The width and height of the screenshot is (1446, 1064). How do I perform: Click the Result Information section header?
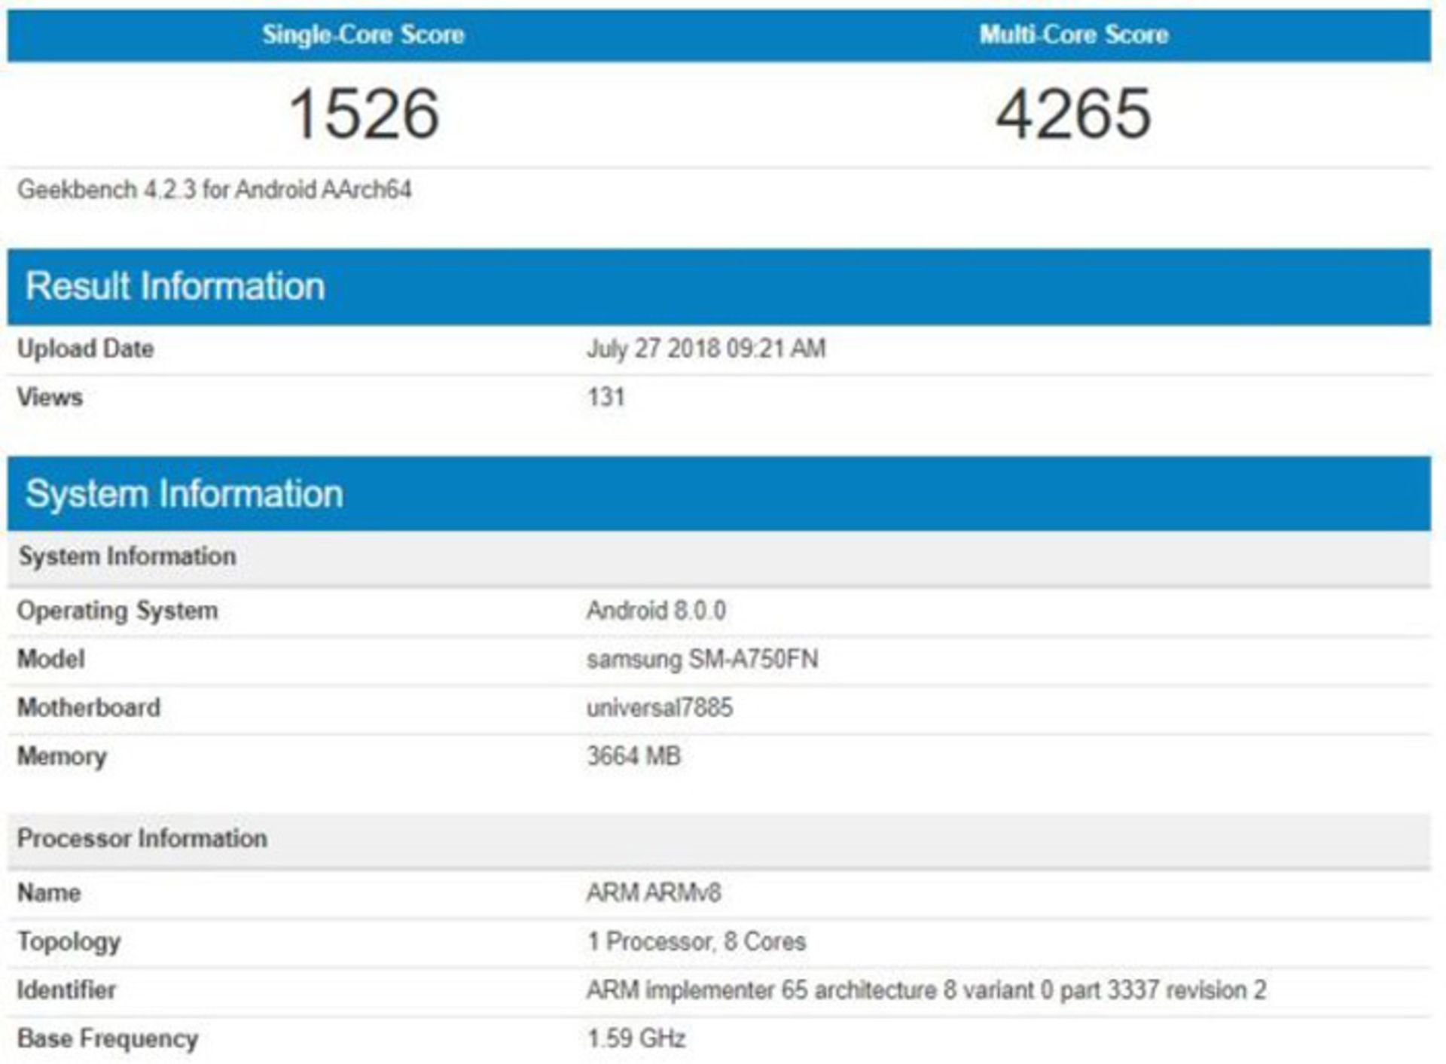pyautogui.click(x=175, y=287)
